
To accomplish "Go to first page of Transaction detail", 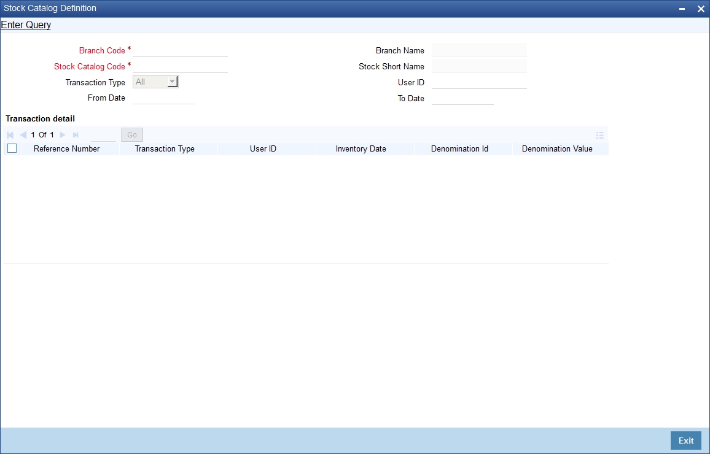I will 10,135.
